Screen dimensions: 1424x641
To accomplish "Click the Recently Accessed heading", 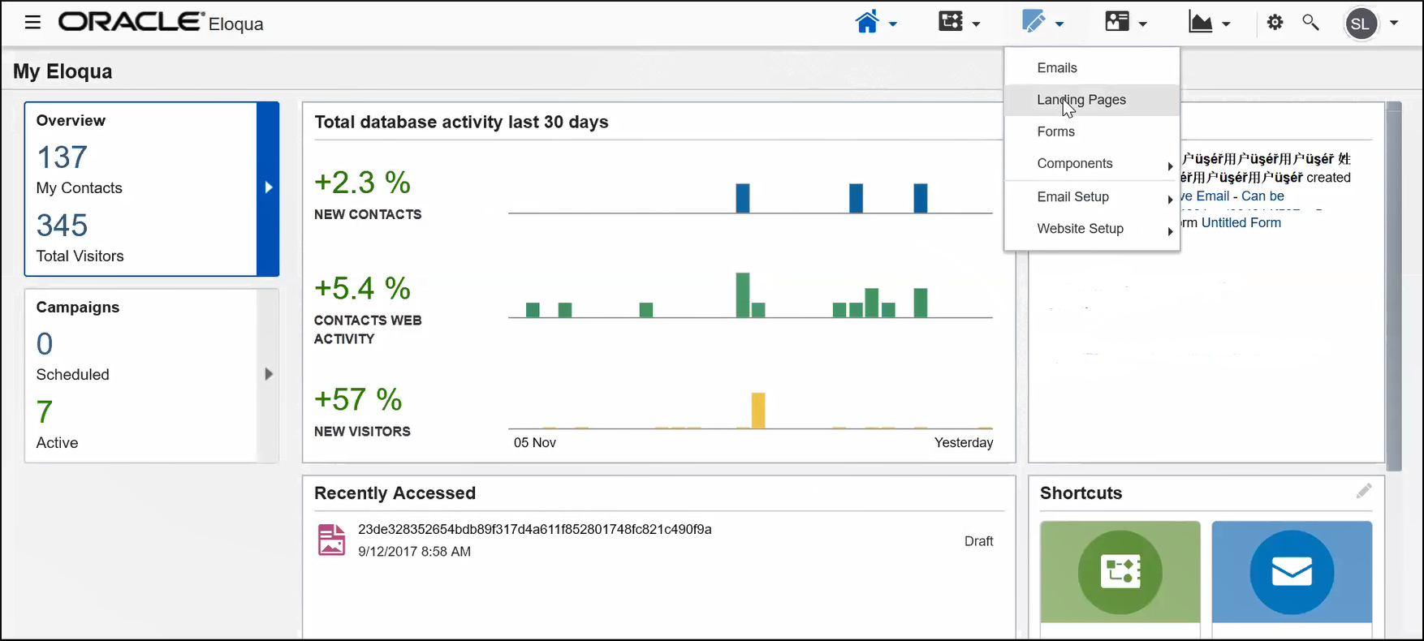I will (x=395, y=493).
